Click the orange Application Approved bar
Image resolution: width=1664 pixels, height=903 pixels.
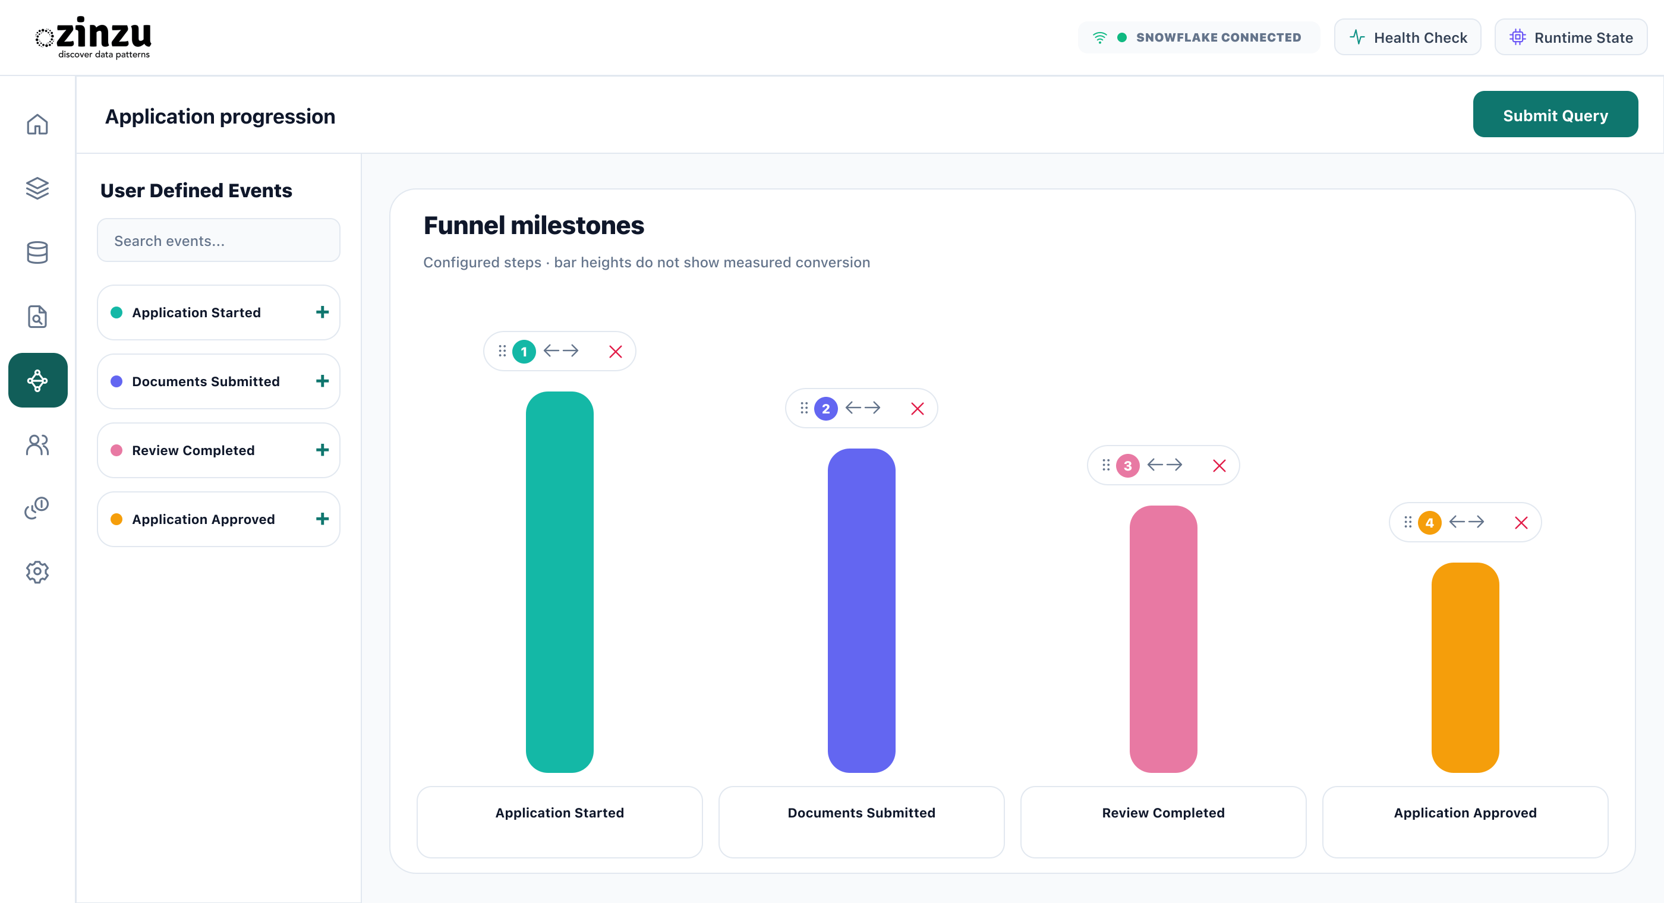1465,667
